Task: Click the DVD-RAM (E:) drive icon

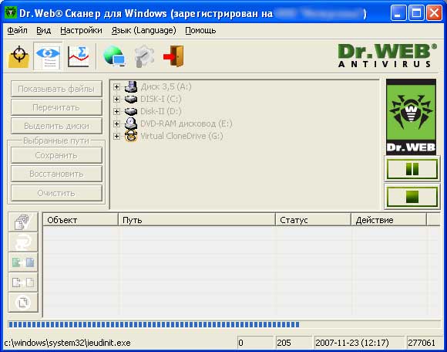Action: (x=131, y=124)
